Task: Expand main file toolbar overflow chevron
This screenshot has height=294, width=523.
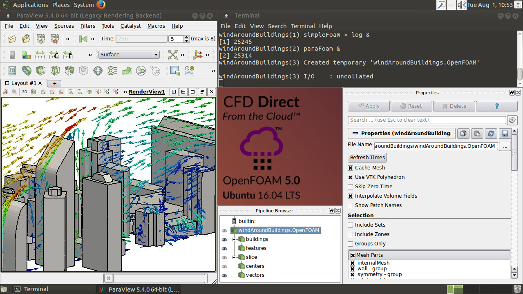Action: pos(68,39)
